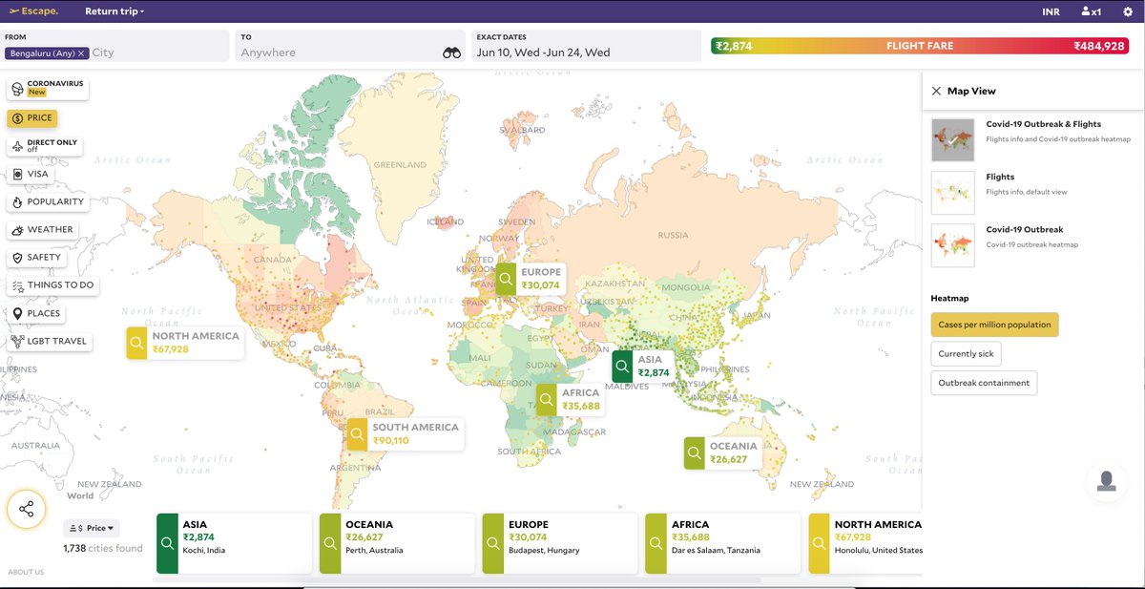Open the Visa filter

(30, 174)
